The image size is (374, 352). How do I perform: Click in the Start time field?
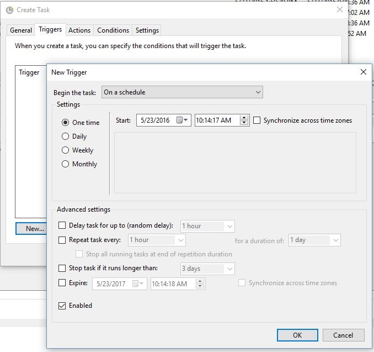tap(216, 120)
